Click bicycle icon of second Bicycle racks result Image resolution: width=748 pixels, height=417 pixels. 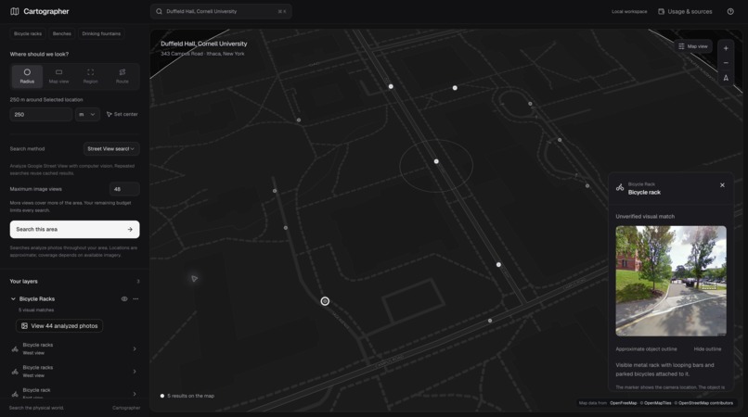click(15, 372)
